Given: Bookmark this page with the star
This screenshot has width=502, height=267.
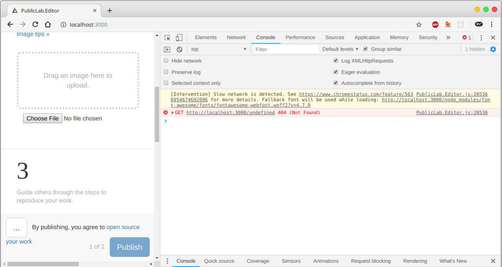Looking at the screenshot, I should click(x=419, y=25).
